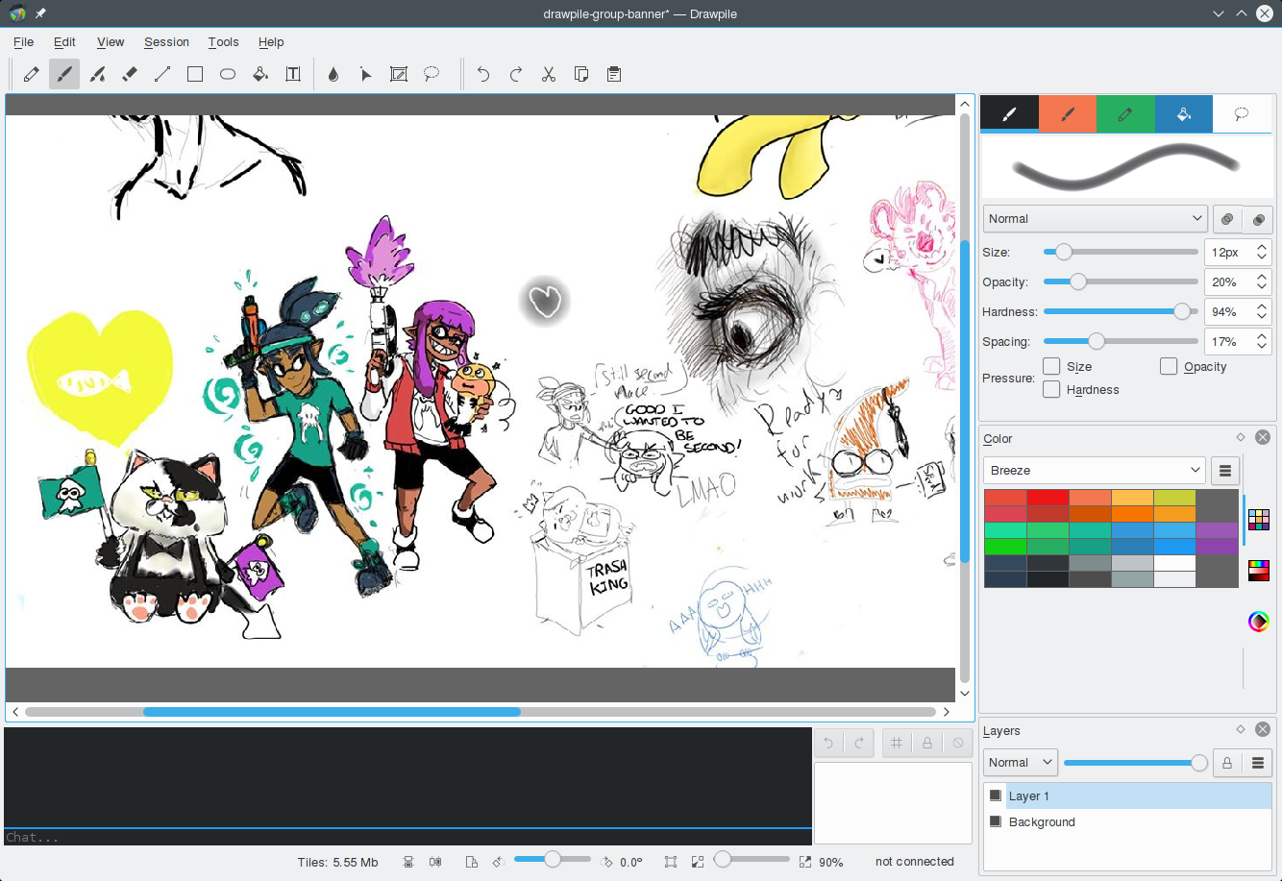Click the flip canvas vertically status icon
This screenshot has height=881, width=1282.
pyautogui.click(x=408, y=862)
